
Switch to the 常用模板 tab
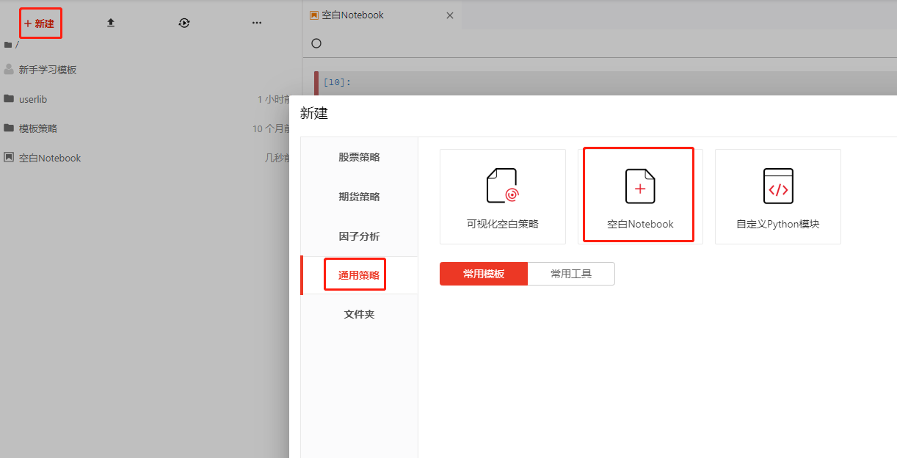click(x=483, y=273)
